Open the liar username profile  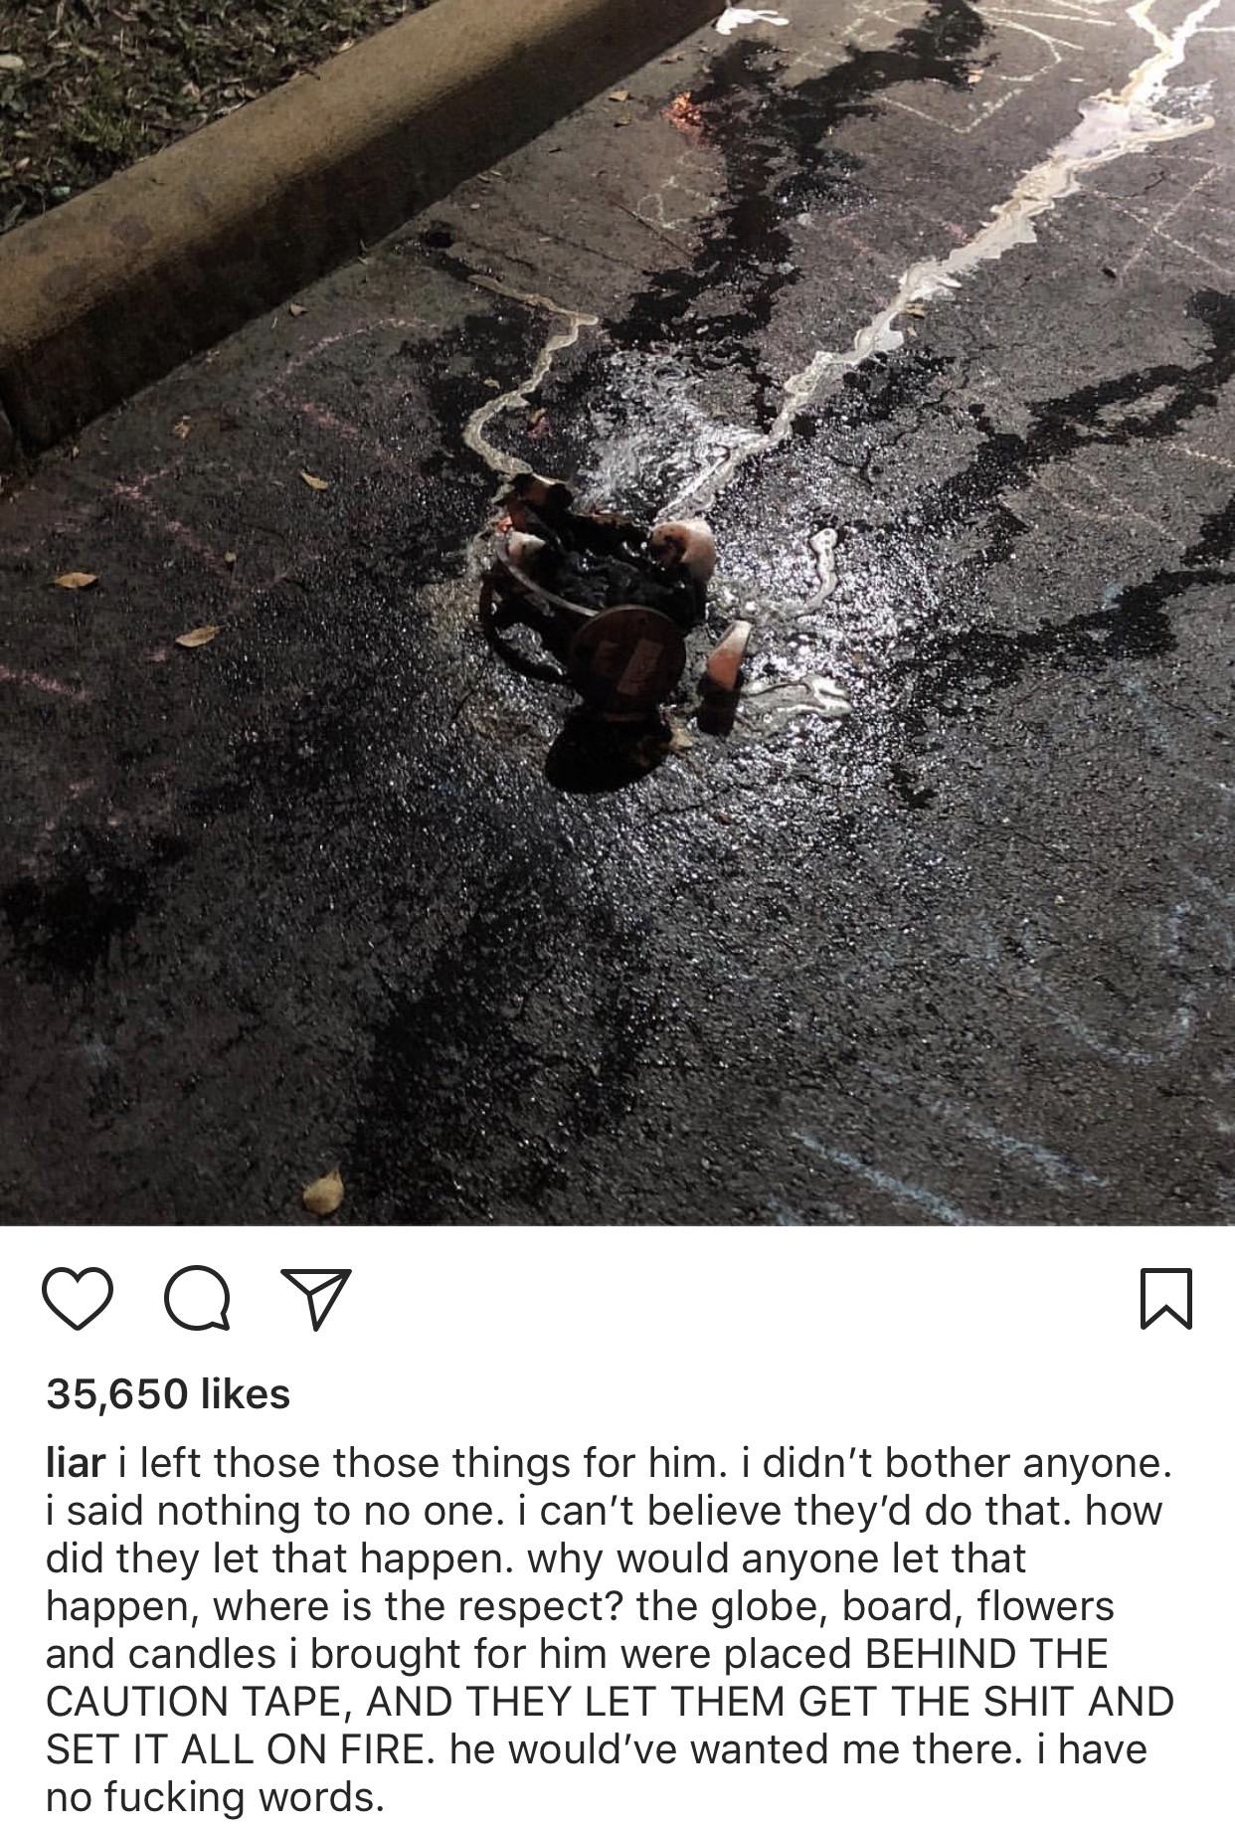pyautogui.click(x=76, y=1463)
